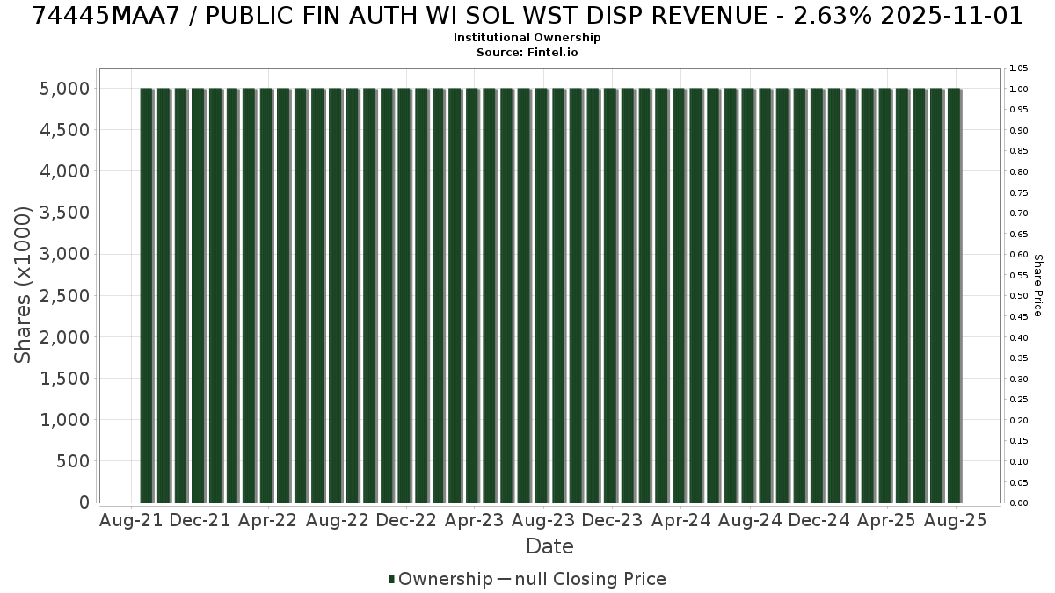Image resolution: width=1055 pixels, height=593 pixels.
Task: Click the Apr-22 date axis label
Action: (x=269, y=520)
